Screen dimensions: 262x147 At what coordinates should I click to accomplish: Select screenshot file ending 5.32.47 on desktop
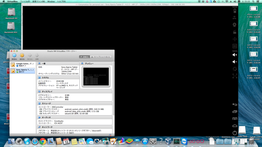[253, 73]
